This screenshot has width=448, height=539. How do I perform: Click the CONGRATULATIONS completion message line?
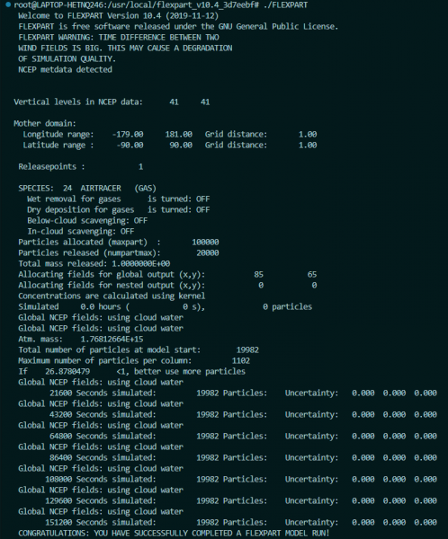pos(174,533)
